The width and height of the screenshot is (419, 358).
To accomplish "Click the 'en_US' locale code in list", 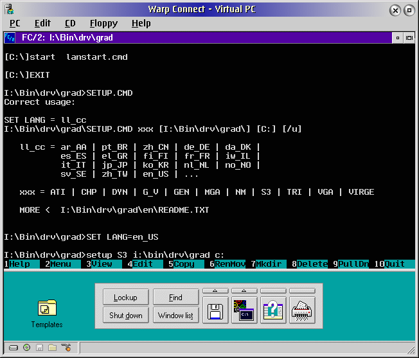I will (156, 174).
